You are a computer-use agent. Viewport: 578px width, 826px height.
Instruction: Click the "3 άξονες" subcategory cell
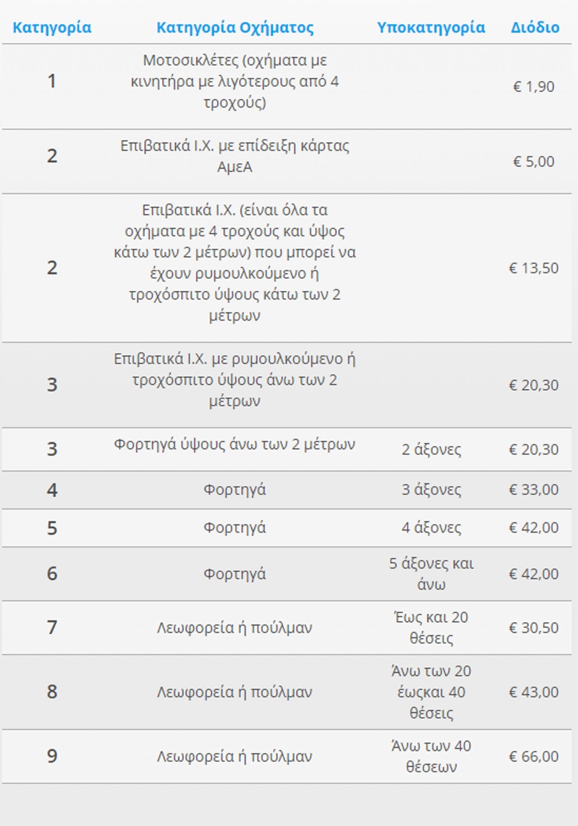coord(431,490)
